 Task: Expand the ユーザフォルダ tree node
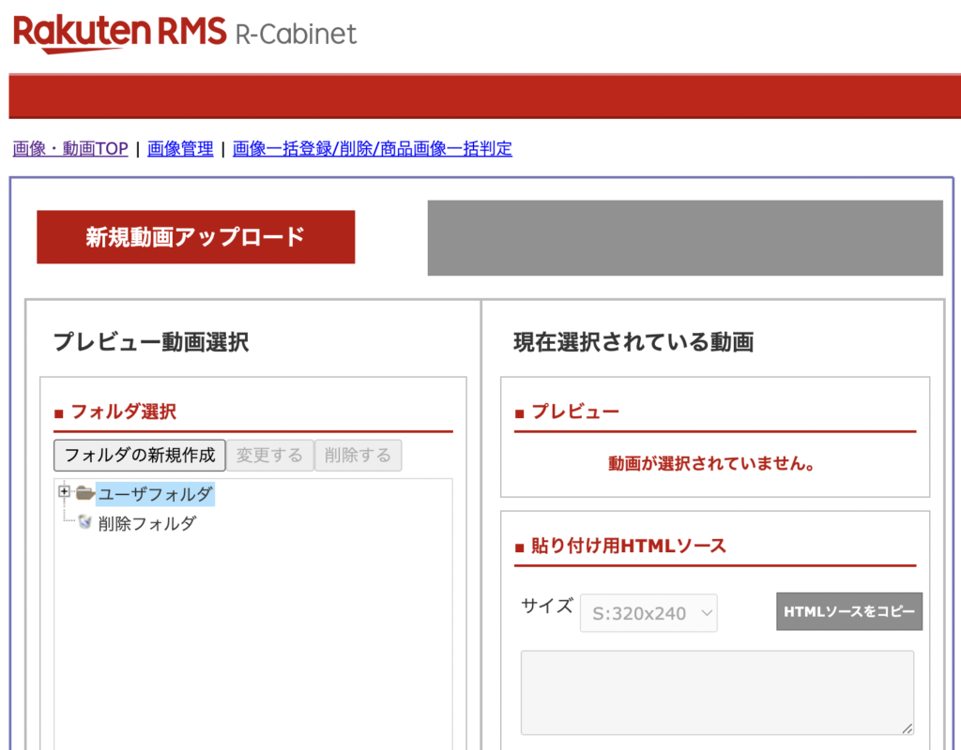(64, 491)
